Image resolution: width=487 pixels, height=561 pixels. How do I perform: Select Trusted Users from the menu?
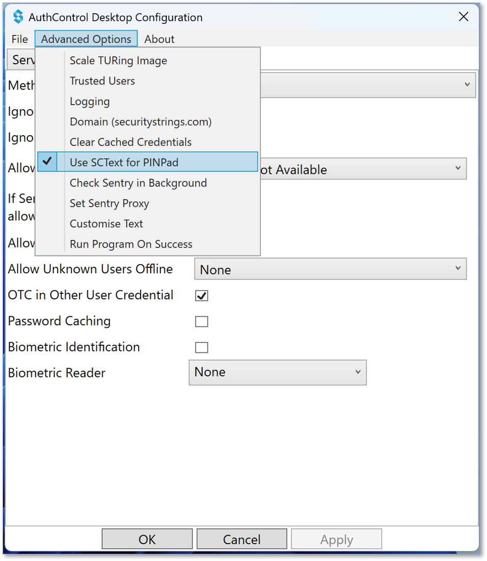(x=148, y=81)
